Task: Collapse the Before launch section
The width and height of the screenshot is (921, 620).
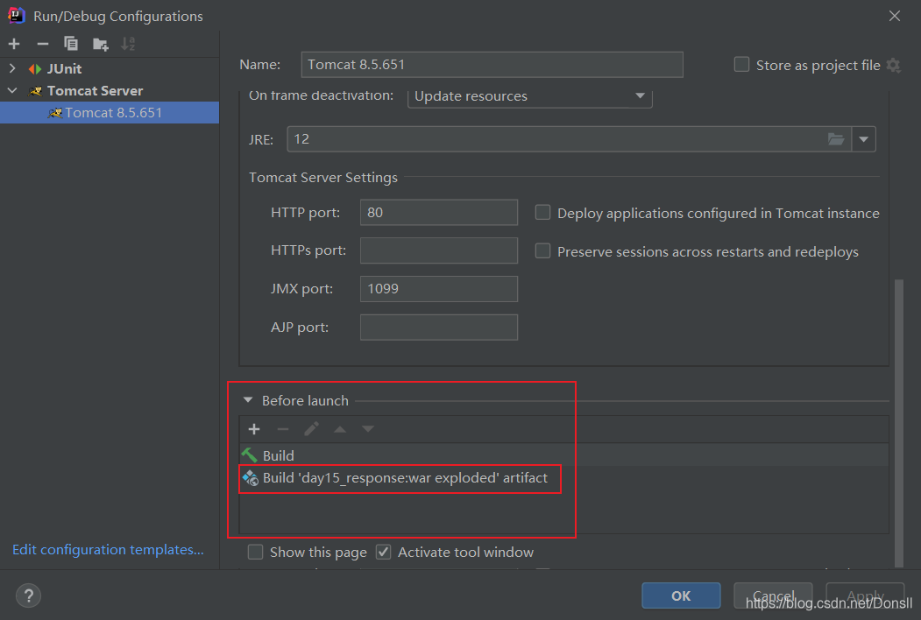Action: point(248,400)
